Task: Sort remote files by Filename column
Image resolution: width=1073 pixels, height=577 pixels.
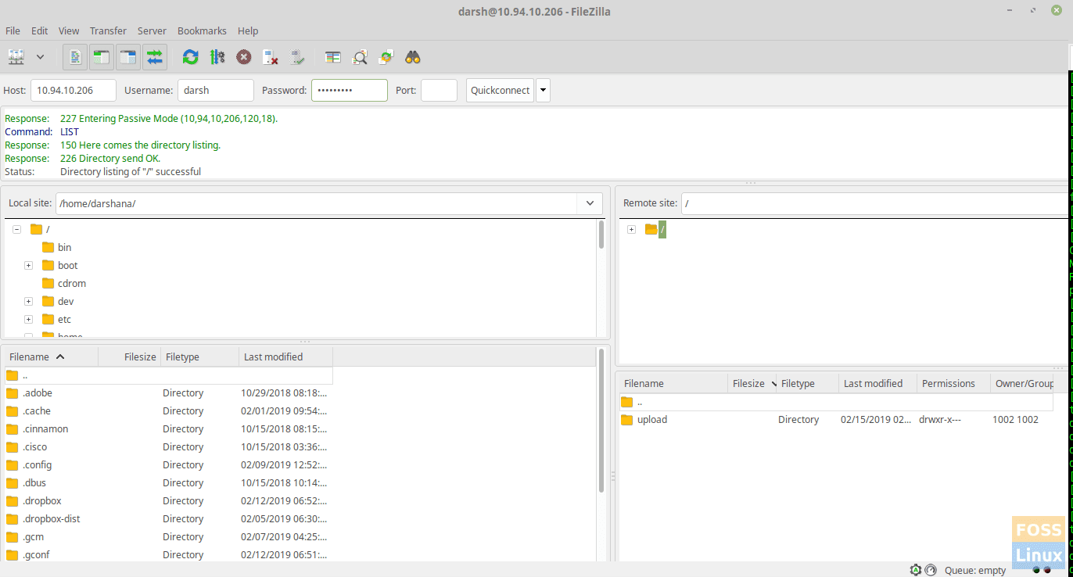Action: (673, 383)
